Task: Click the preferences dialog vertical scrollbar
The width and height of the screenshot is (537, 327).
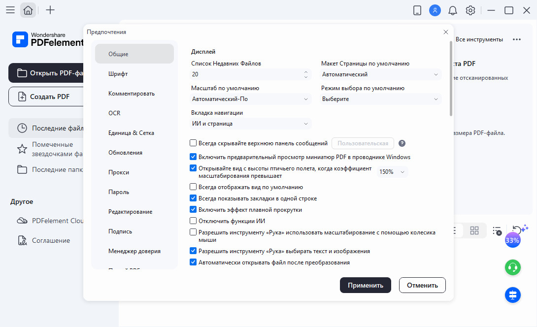Action: pos(451,79)
